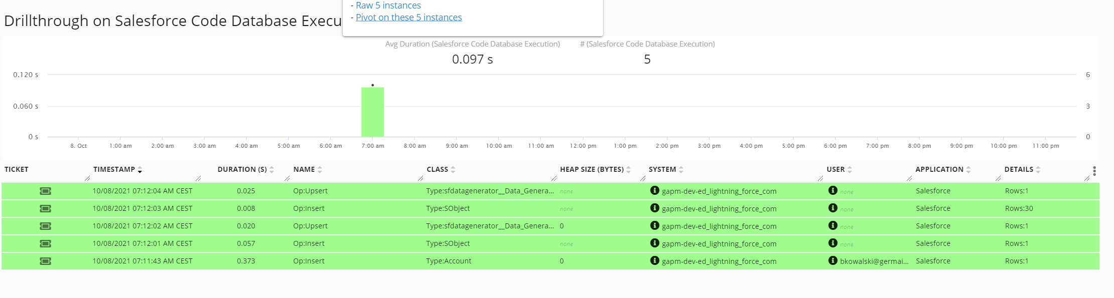Click Pivot on these 5 instances link
Image resolution: width=1114 pixels, height=298 pixels.
[408, 18]
